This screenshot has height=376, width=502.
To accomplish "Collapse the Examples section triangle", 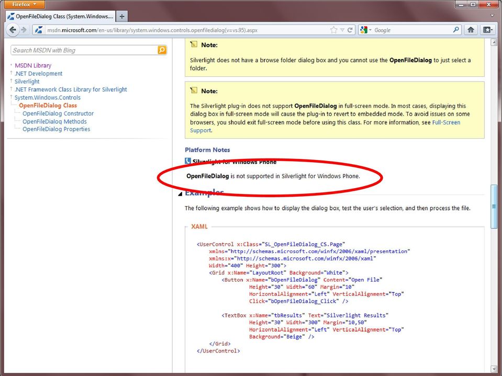I will 180,193.
